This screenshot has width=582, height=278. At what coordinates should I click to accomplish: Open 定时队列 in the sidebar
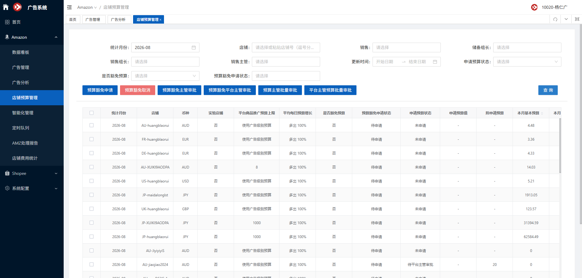32,128
